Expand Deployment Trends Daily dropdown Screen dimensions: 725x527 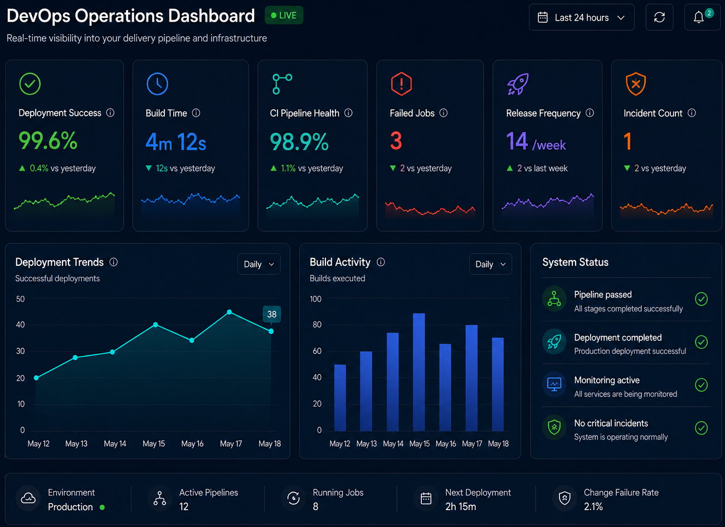[x=259, y=264]
